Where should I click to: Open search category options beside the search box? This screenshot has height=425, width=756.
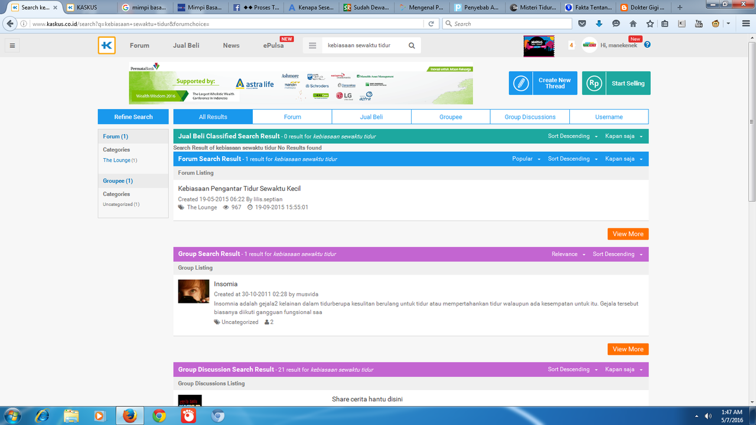click(312, 45)
